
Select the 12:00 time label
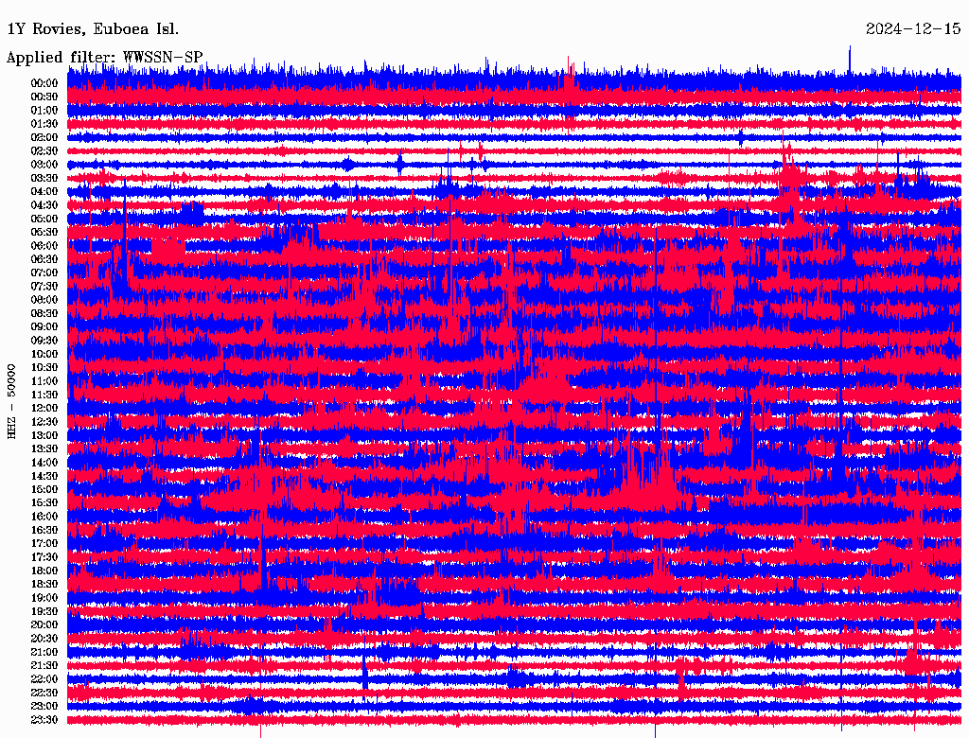point(44,408)
